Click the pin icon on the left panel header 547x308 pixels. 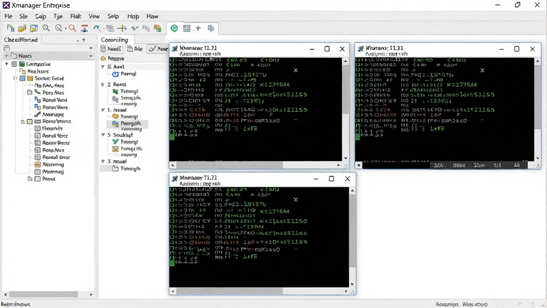pos(84,40)
